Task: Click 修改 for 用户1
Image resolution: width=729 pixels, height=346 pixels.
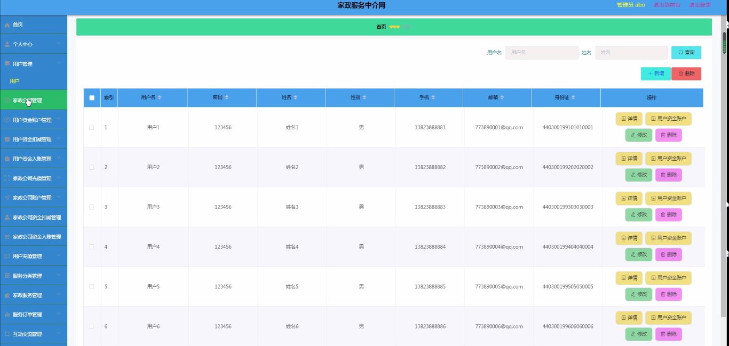Action: coord(639,135)
